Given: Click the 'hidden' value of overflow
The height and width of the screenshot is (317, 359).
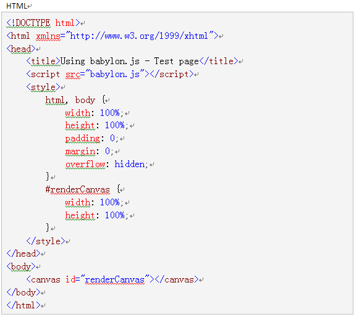Looking at the screenshot, I should (x=130, y=164).
